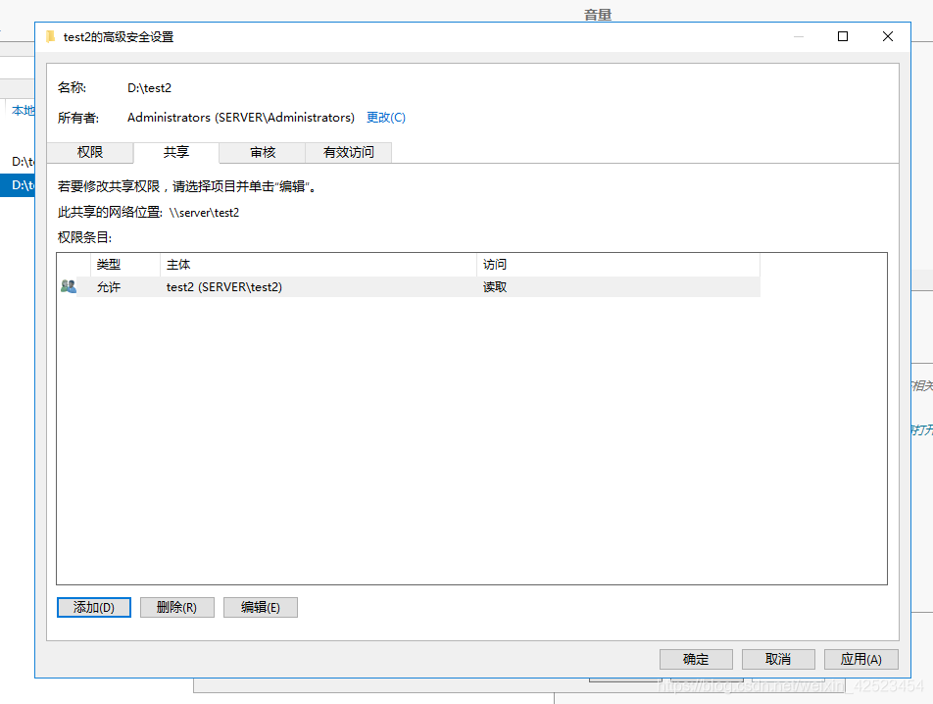Switch to the 权限 tab
This screenshot has height=704, width=933.
pos(90,152)
